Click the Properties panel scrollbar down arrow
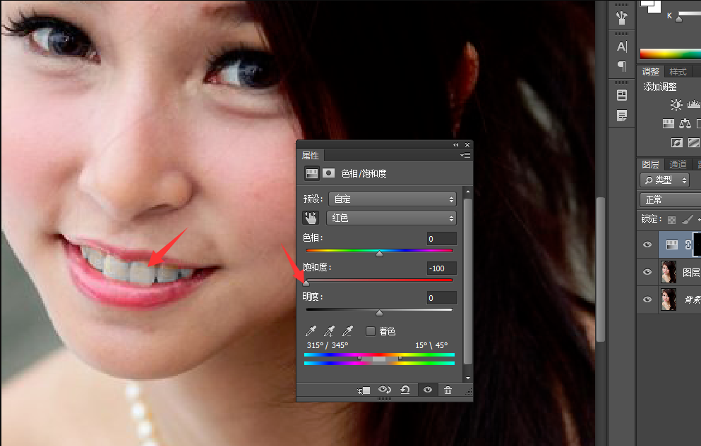 pyautogui.click(x=467, y=378)
